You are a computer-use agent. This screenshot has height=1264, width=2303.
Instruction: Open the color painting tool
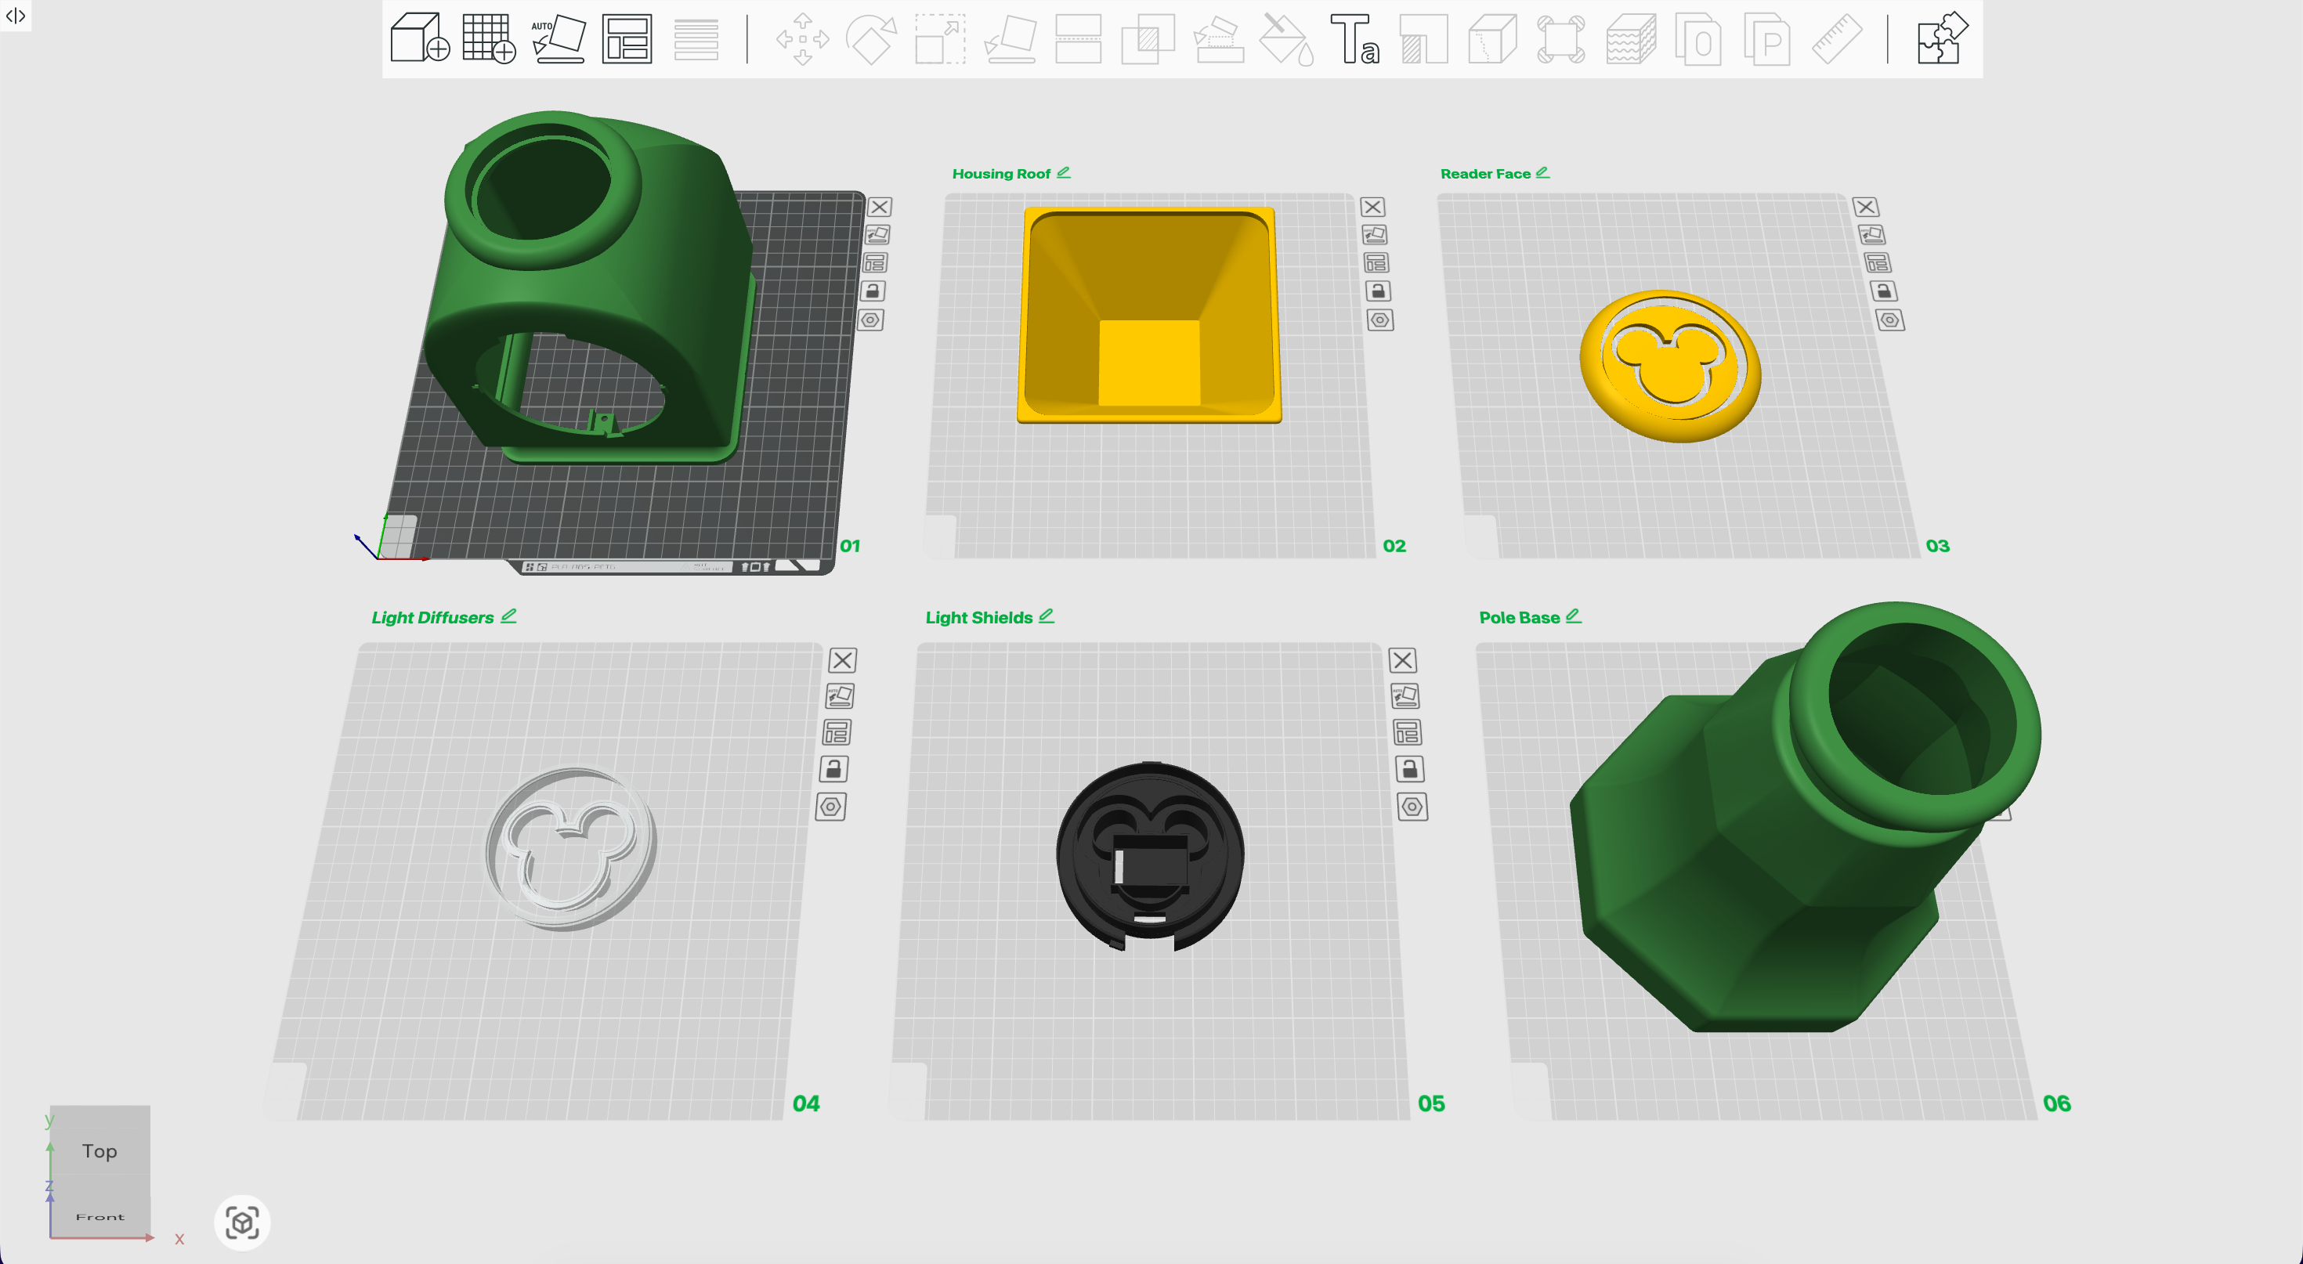pyautogui.click(x=1285, y=38)
